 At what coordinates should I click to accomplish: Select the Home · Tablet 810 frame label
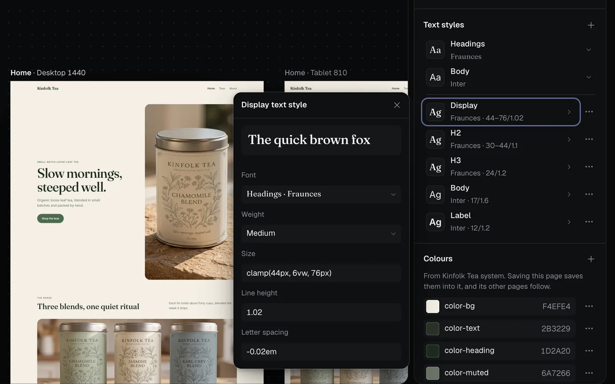click(x=316, y=73)
